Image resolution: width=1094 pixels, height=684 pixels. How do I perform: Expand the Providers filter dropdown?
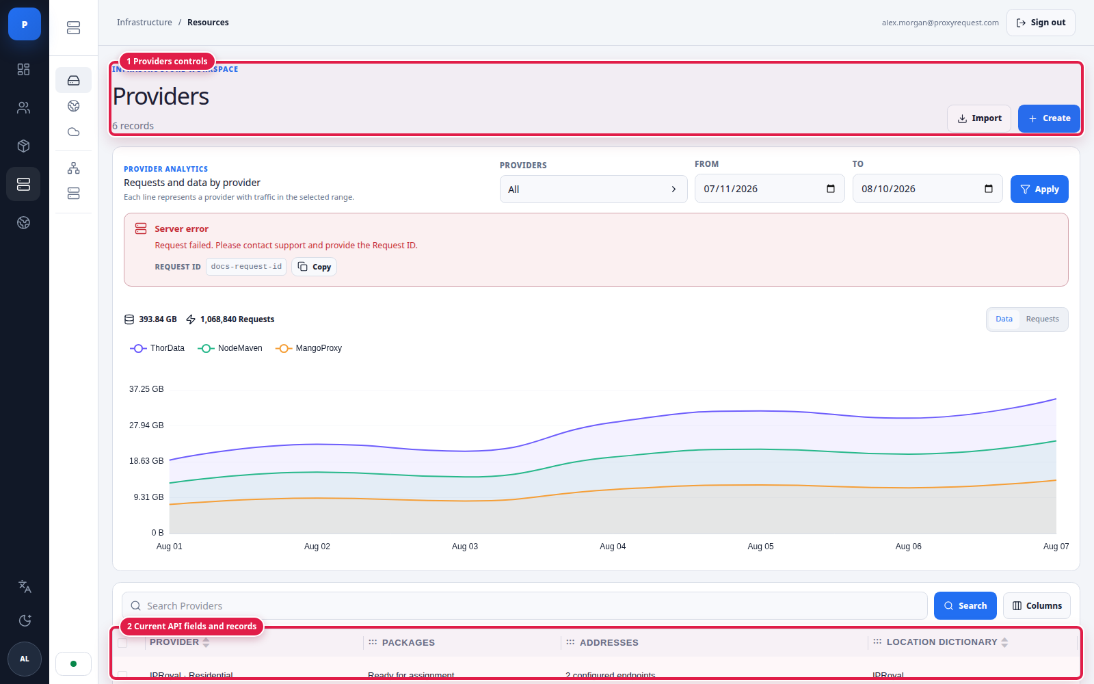(593, 189)
